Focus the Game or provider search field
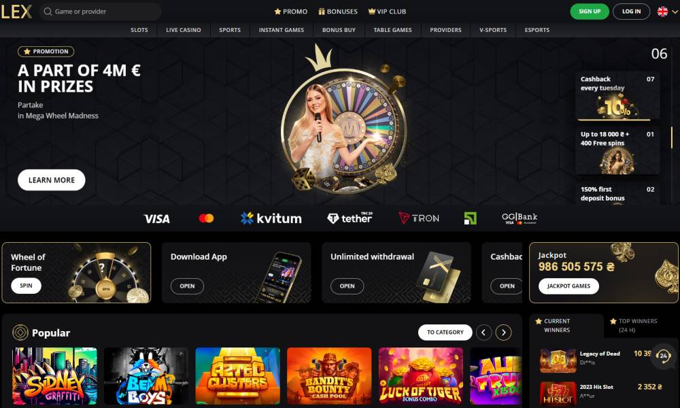Viewport: 680px width, 408px height. 101,12
